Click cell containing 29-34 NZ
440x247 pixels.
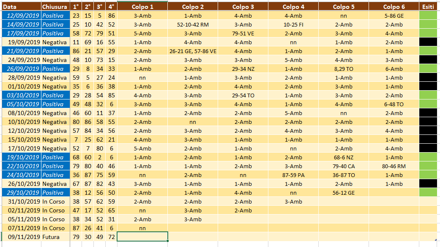243,69
